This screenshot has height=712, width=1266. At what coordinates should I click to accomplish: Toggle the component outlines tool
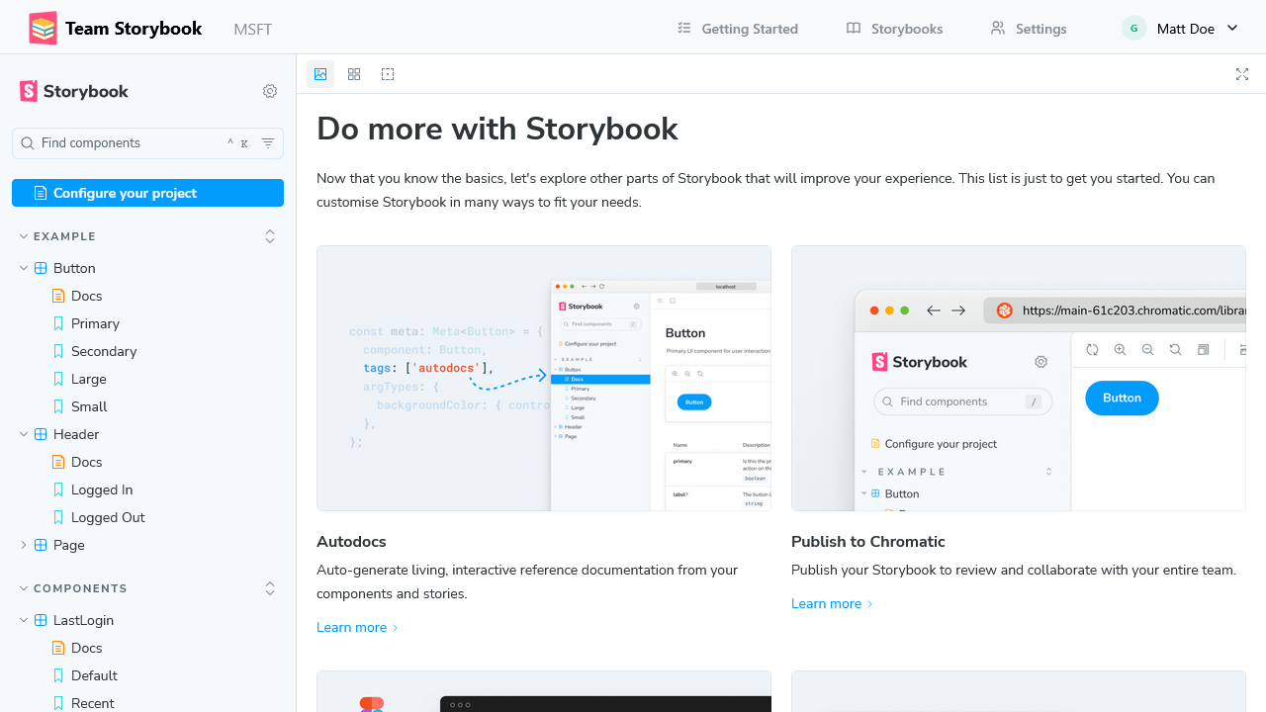click(388, 74)
